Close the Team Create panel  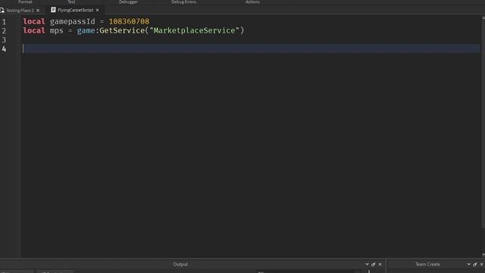click(x=482, y=265)
